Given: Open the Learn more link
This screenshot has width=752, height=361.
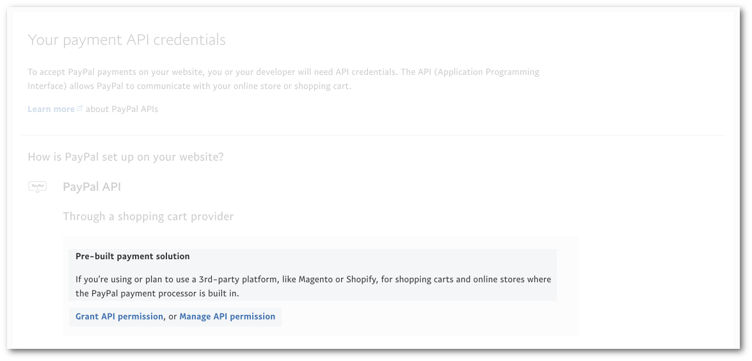Looking at the screenshot, I should coord(51,109).
